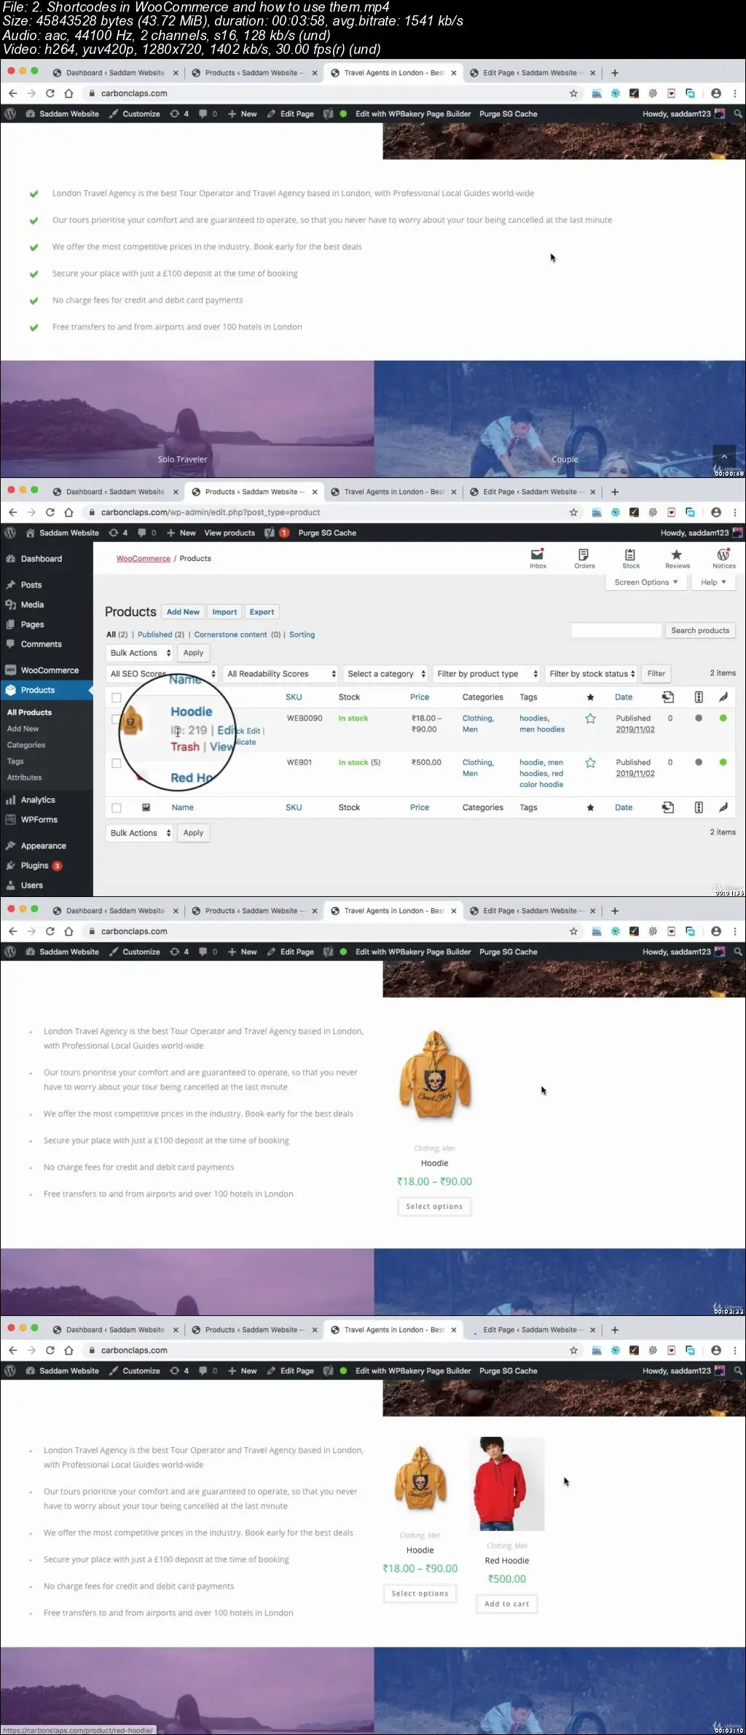Open the Reviews star icon
The image size is (746, 1735).
[677, 558]
